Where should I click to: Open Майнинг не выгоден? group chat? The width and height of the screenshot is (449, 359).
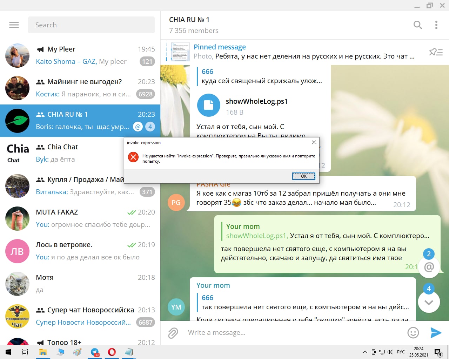coord(80,88)
